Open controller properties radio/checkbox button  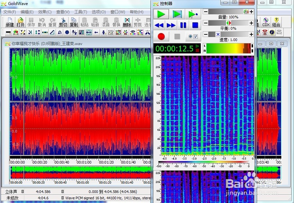pyautogui.click(x=193, y=36)
